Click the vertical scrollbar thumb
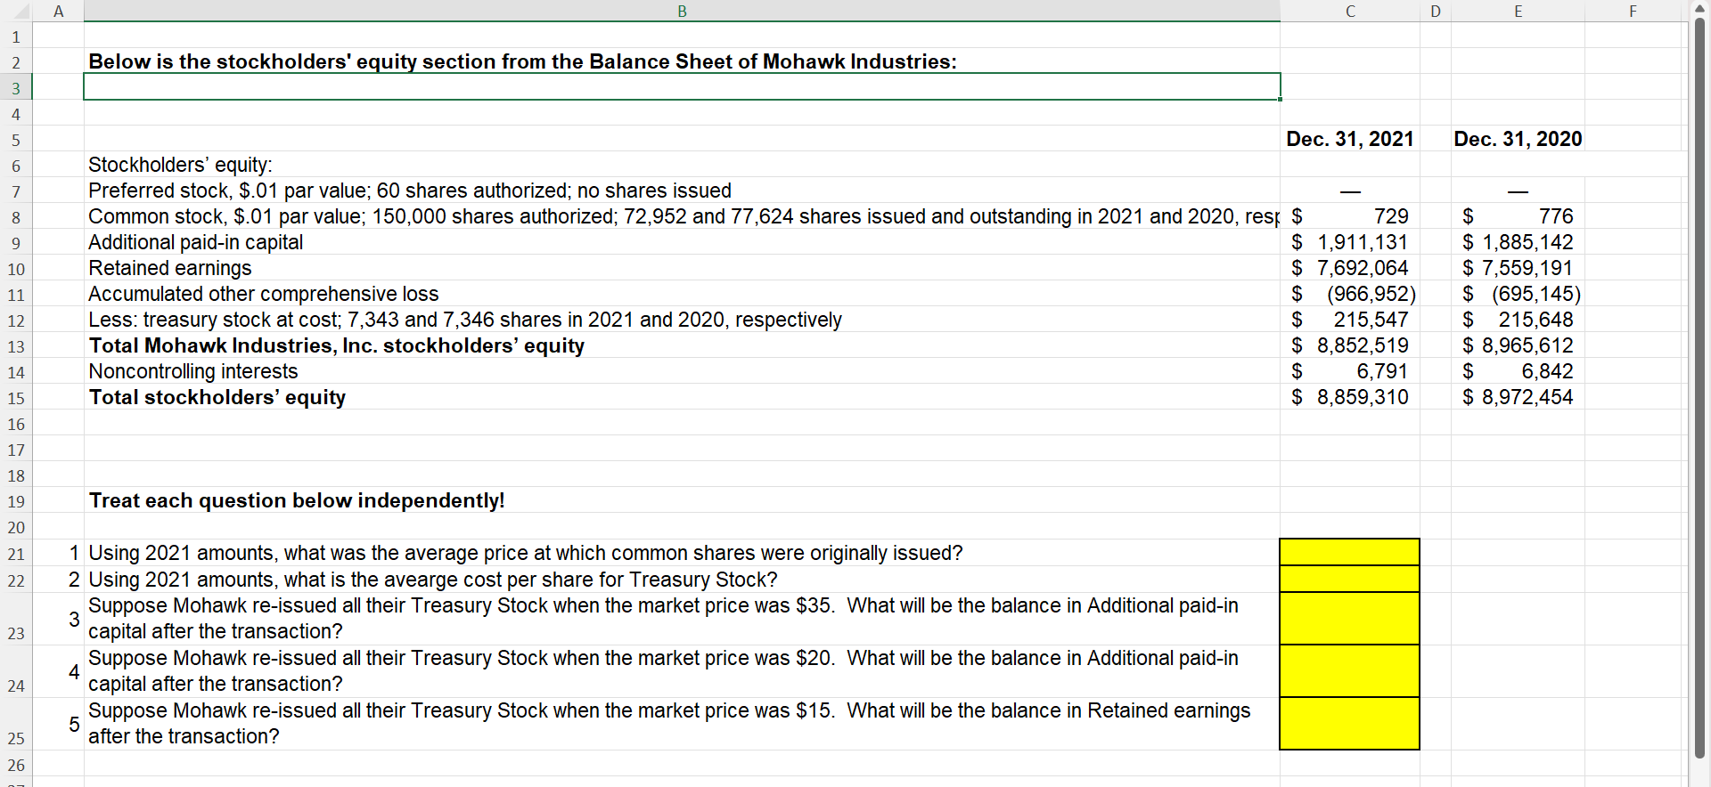The image size is (1711, 787). tap(1699, 387)
